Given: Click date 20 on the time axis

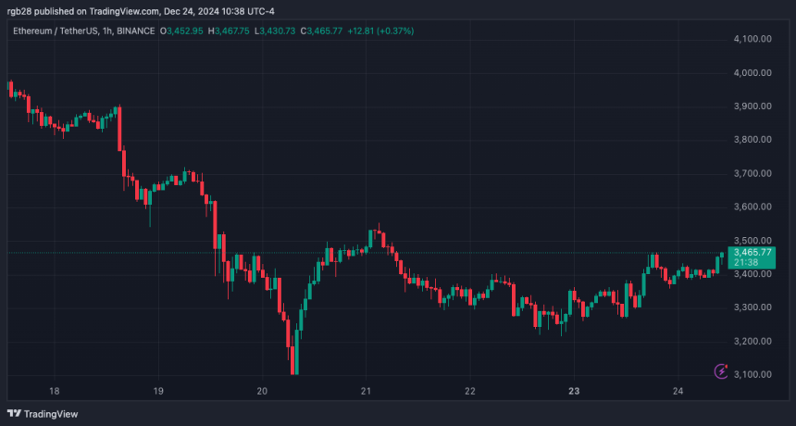Looking at the screenshot, I should click(x=263, y=392).
